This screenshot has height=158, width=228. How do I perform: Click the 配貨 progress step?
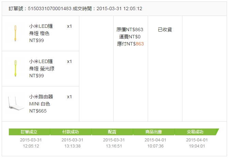(x=112, y=132)
